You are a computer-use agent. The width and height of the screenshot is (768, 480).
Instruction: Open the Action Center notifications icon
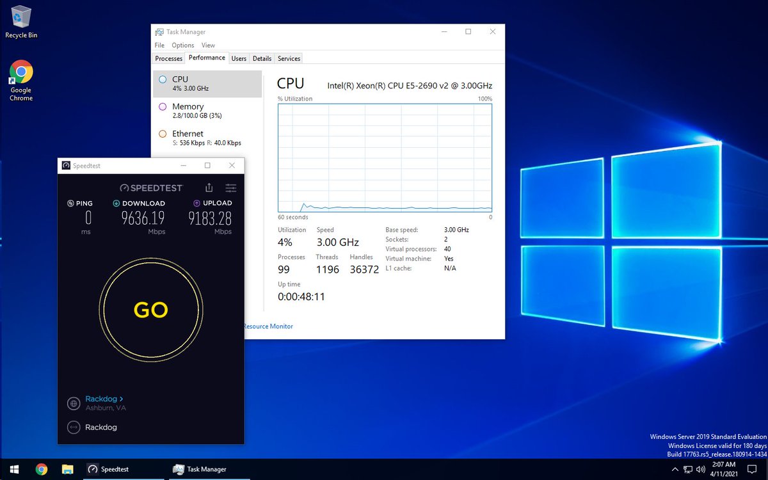click(x=753, y=469)
